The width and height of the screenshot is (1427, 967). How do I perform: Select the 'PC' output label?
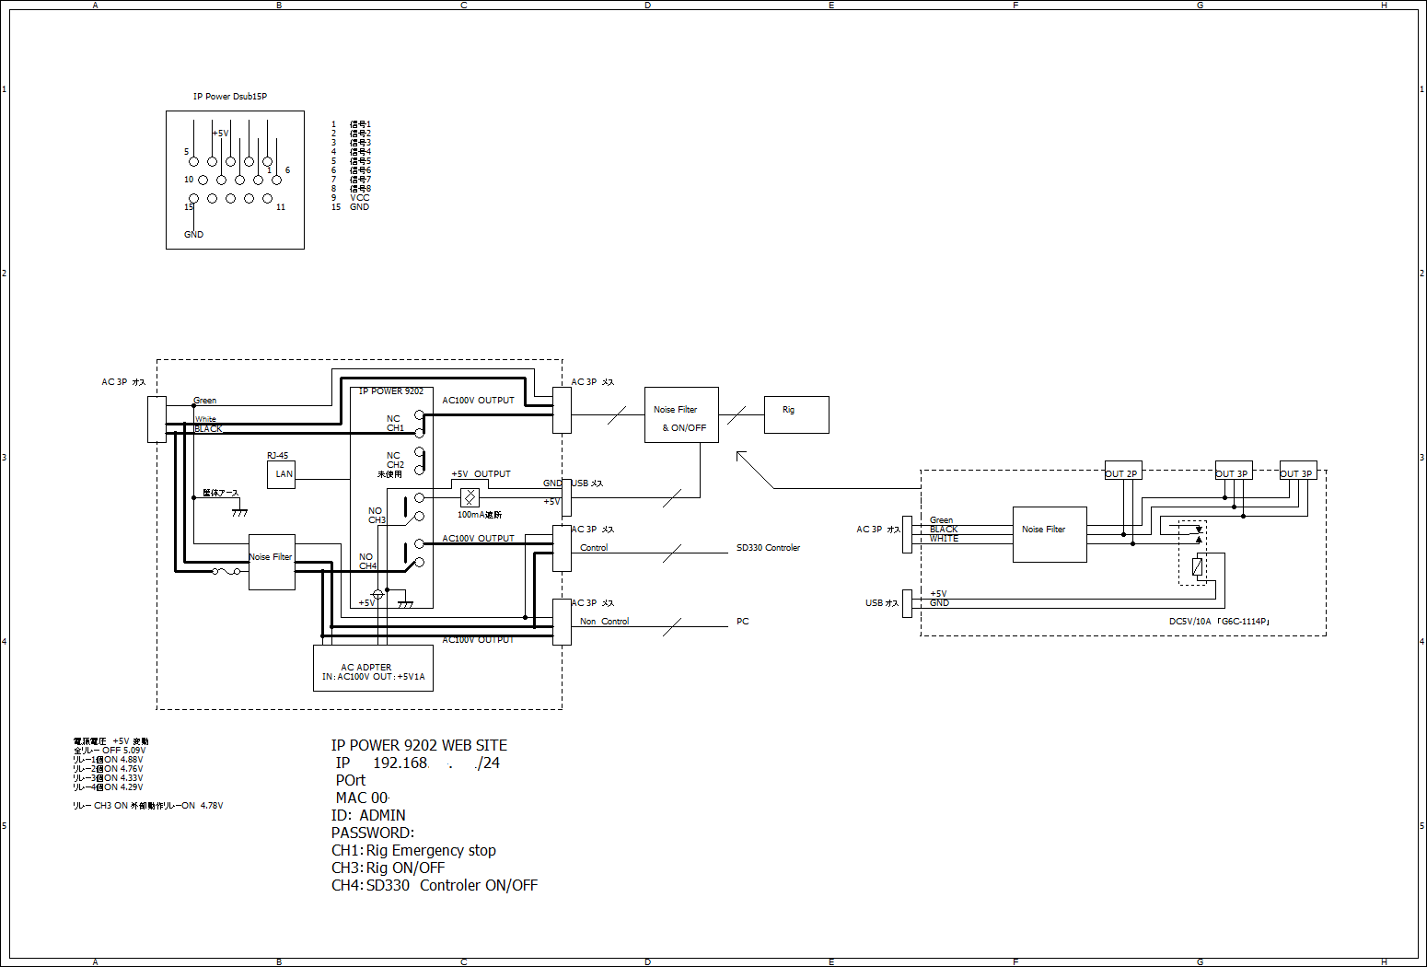pyautogui.click(x=742, y=622)
